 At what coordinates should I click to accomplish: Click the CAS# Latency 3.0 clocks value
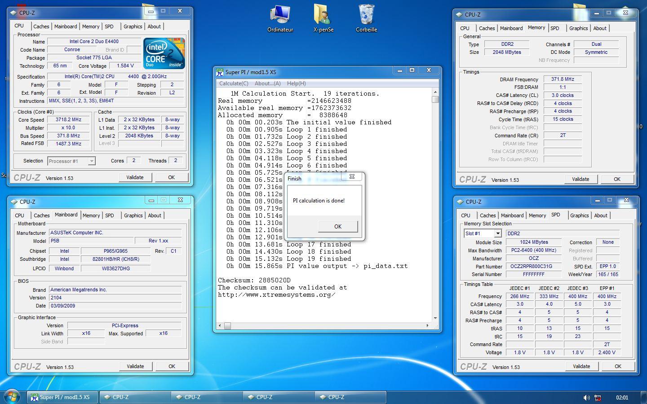(563, 95)
